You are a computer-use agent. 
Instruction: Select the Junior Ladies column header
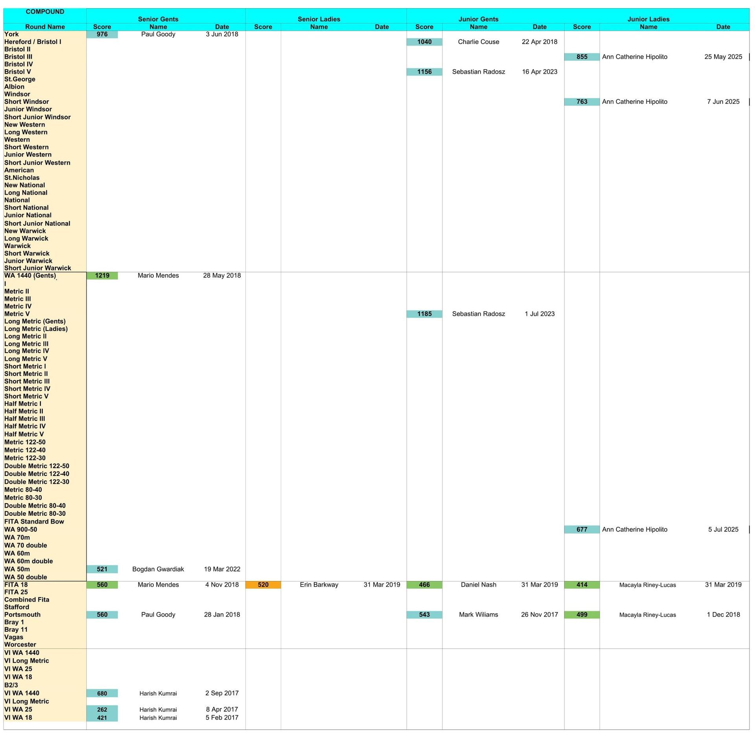coord(648,19)
